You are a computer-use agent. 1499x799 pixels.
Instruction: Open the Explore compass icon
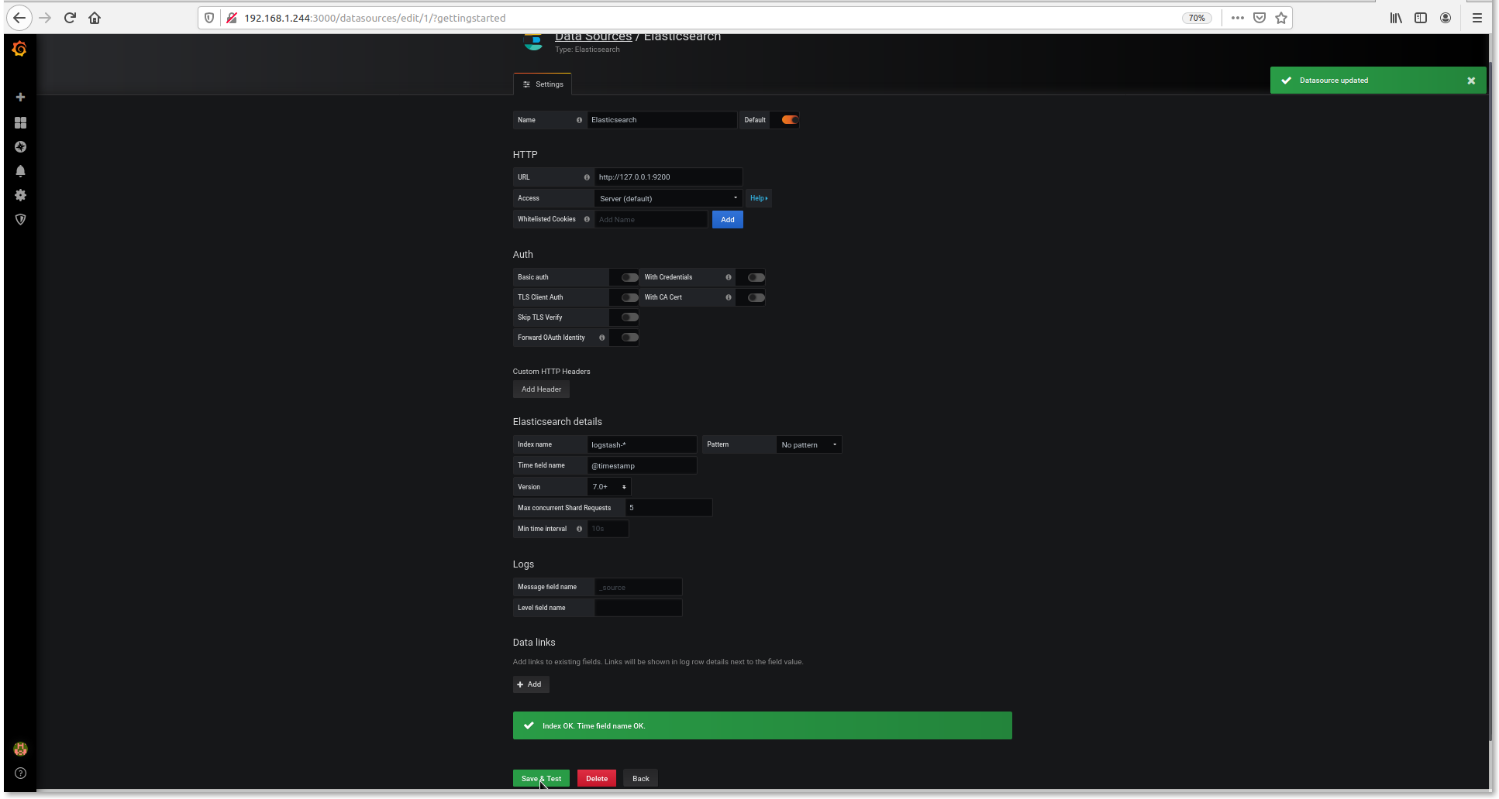(20, 146)
